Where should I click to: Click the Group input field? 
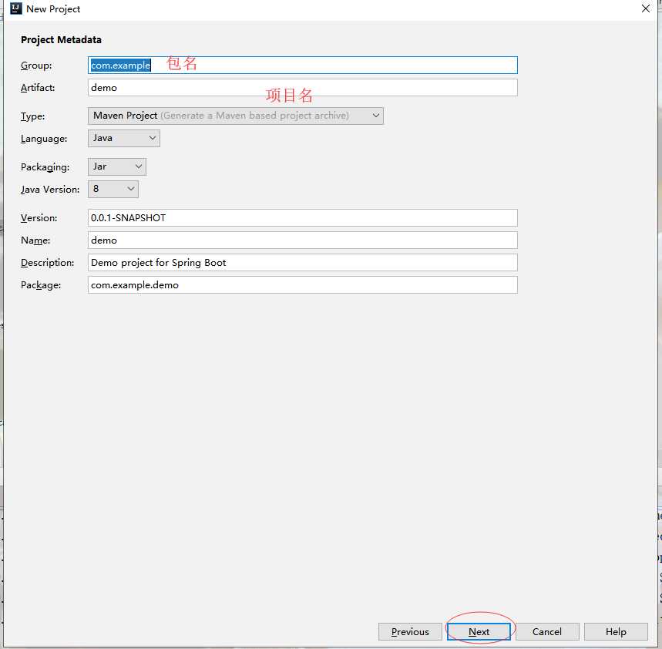coord(302,66)
